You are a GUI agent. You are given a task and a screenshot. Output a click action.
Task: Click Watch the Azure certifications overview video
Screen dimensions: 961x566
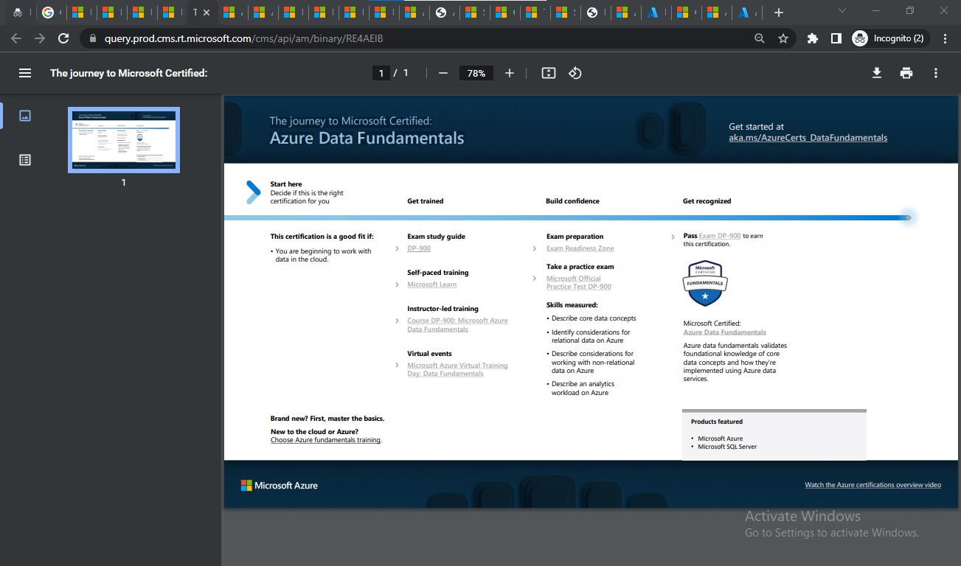tap(873, 484)
